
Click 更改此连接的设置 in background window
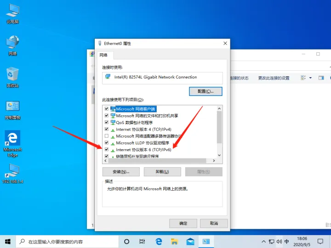click(274, 78)
